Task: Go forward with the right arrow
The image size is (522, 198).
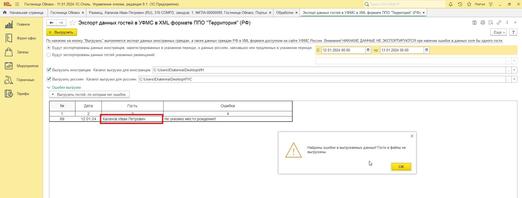Action: click(x=61, y=23)
